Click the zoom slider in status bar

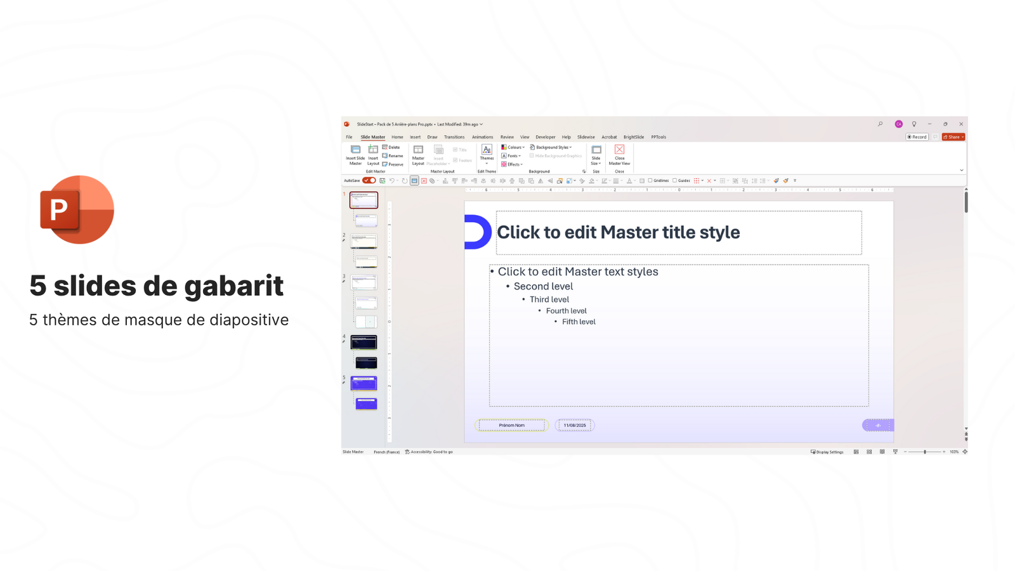click(924, 452)
